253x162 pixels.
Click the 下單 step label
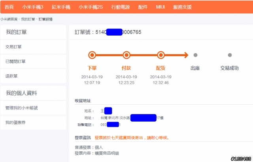92,68
